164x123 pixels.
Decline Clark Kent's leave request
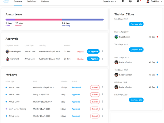pyautogui.click(x=81, y=59)
